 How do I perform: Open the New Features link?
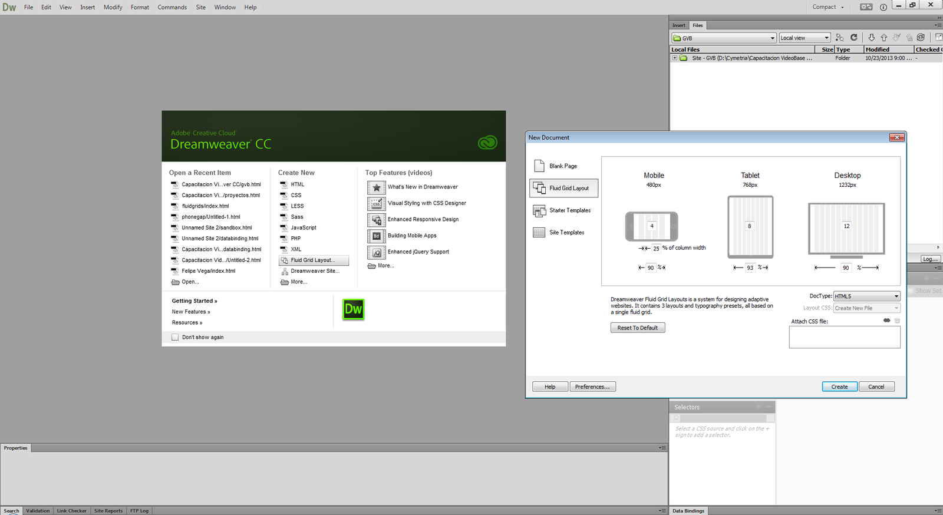point(191,312)
